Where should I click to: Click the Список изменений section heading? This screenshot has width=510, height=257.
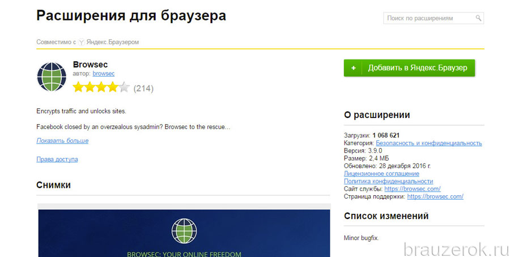point(386,216)
